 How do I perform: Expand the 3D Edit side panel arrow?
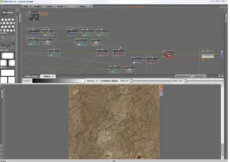pos(2,86)
